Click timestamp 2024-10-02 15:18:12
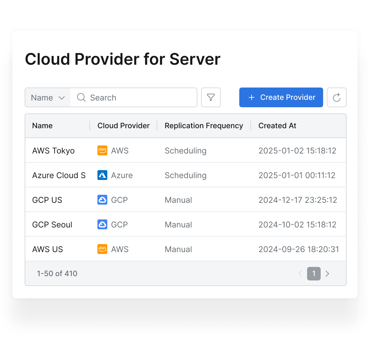Image resolution: width=370 pixels, height=339 pixels. (x=297, y=225)
